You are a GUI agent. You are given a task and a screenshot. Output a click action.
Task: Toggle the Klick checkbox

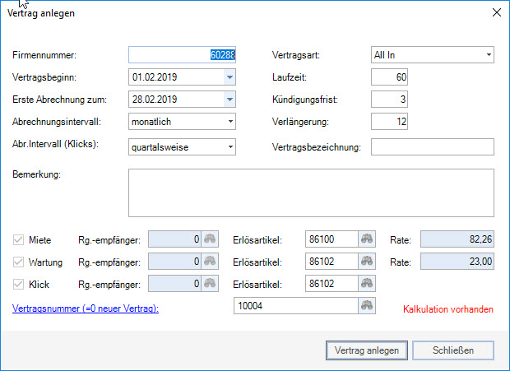pyautogui.click(x=19, y=283)
